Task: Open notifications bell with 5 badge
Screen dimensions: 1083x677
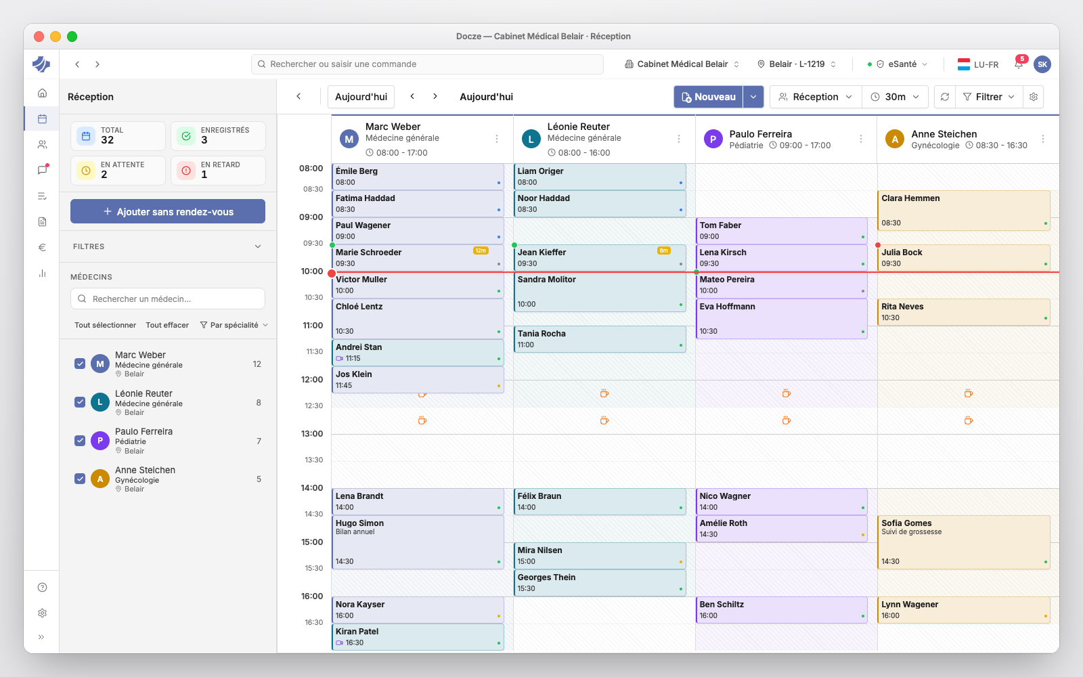Action: 1019,64
